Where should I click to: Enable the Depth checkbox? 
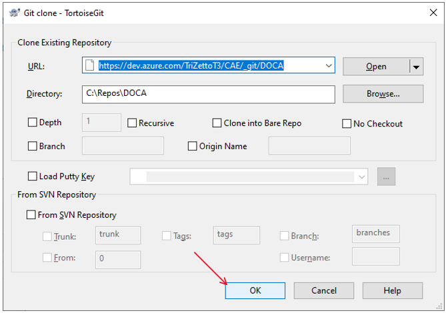coord(33,123)
